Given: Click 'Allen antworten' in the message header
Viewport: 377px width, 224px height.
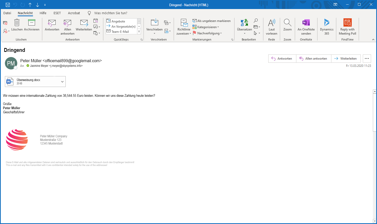Looking at the screenshot, I should point(314,59).
